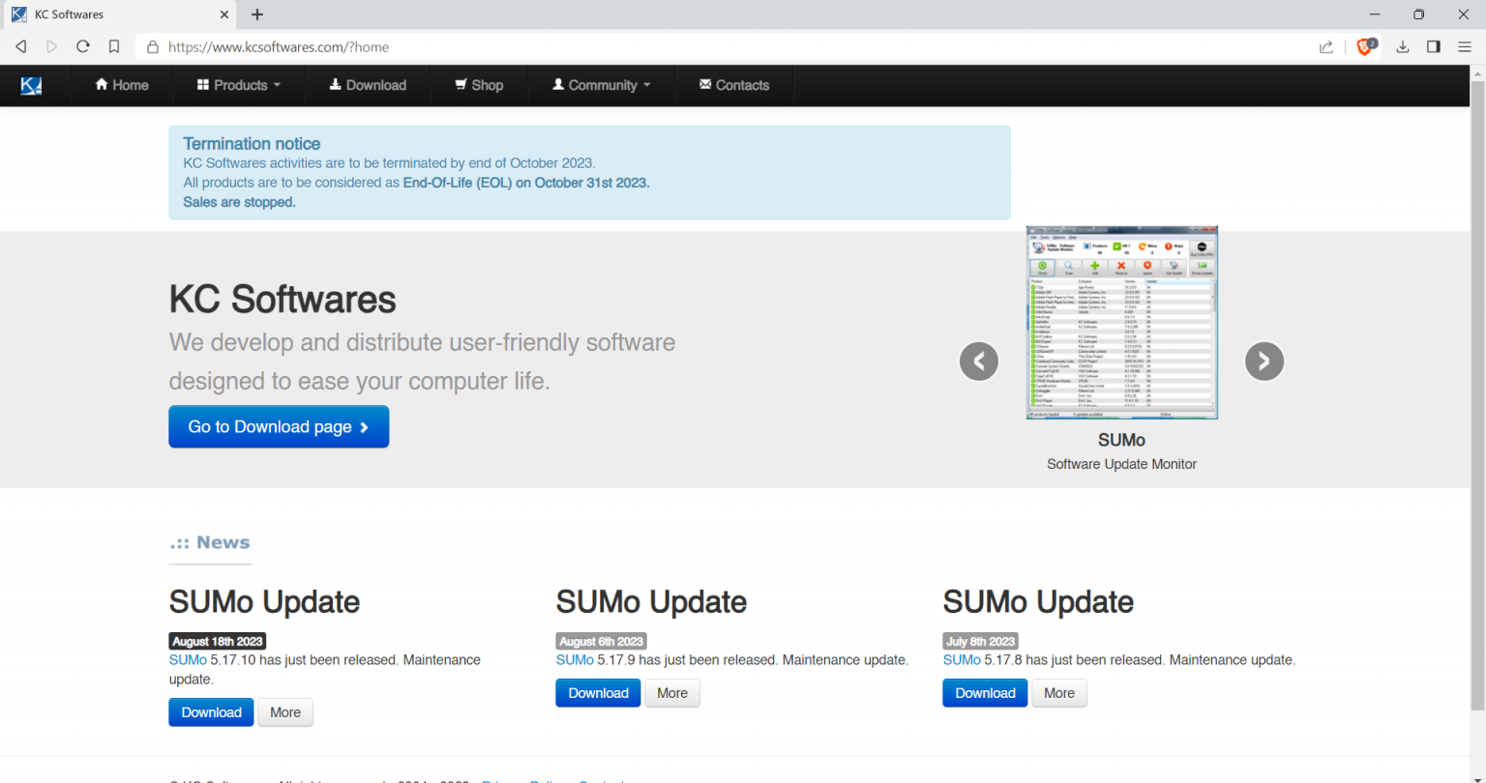Viewport: 1486px width, 783px height.
Task: Select Download in the navigation menu
Action: pyautogui.click(x=368, y=85)
